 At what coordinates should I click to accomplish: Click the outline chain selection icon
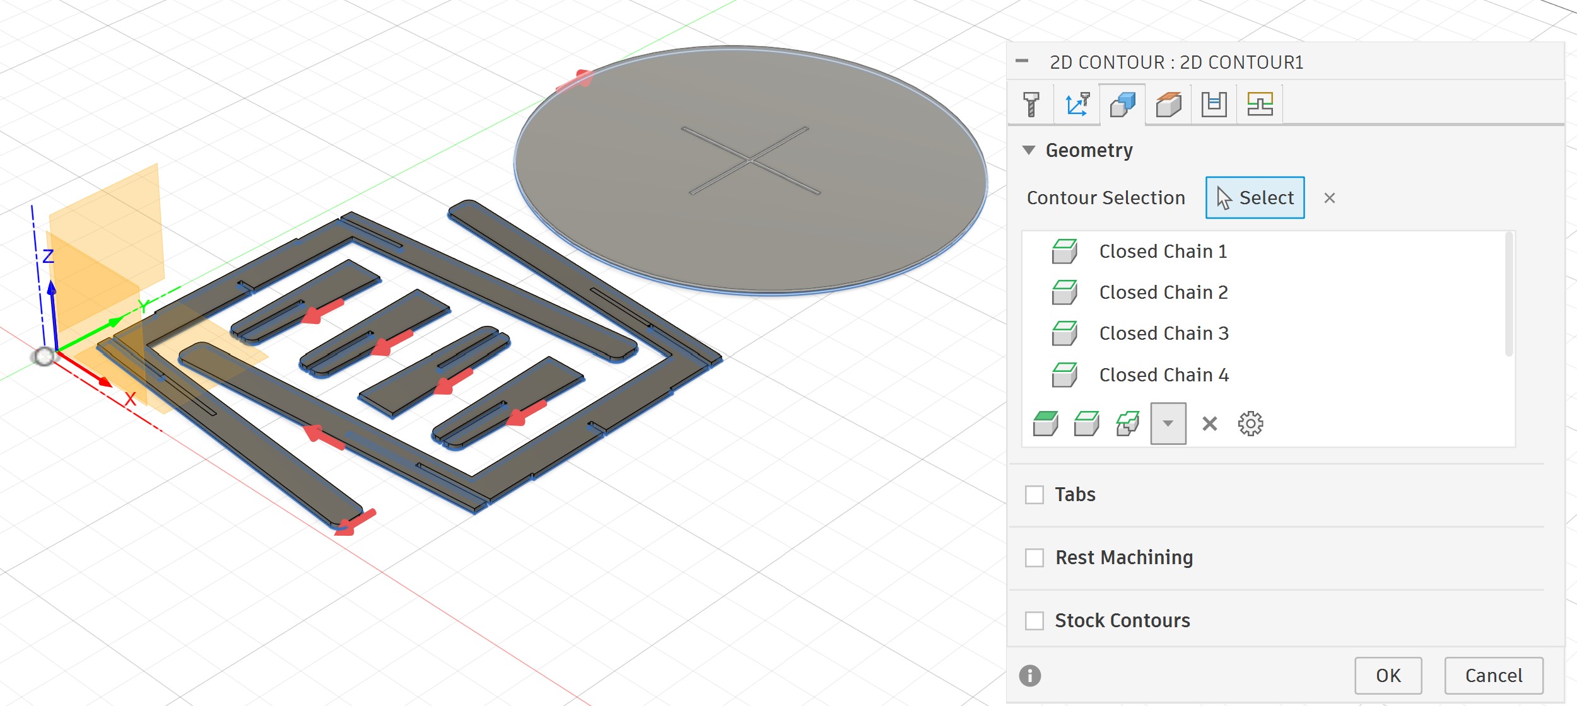(1086, 424)
